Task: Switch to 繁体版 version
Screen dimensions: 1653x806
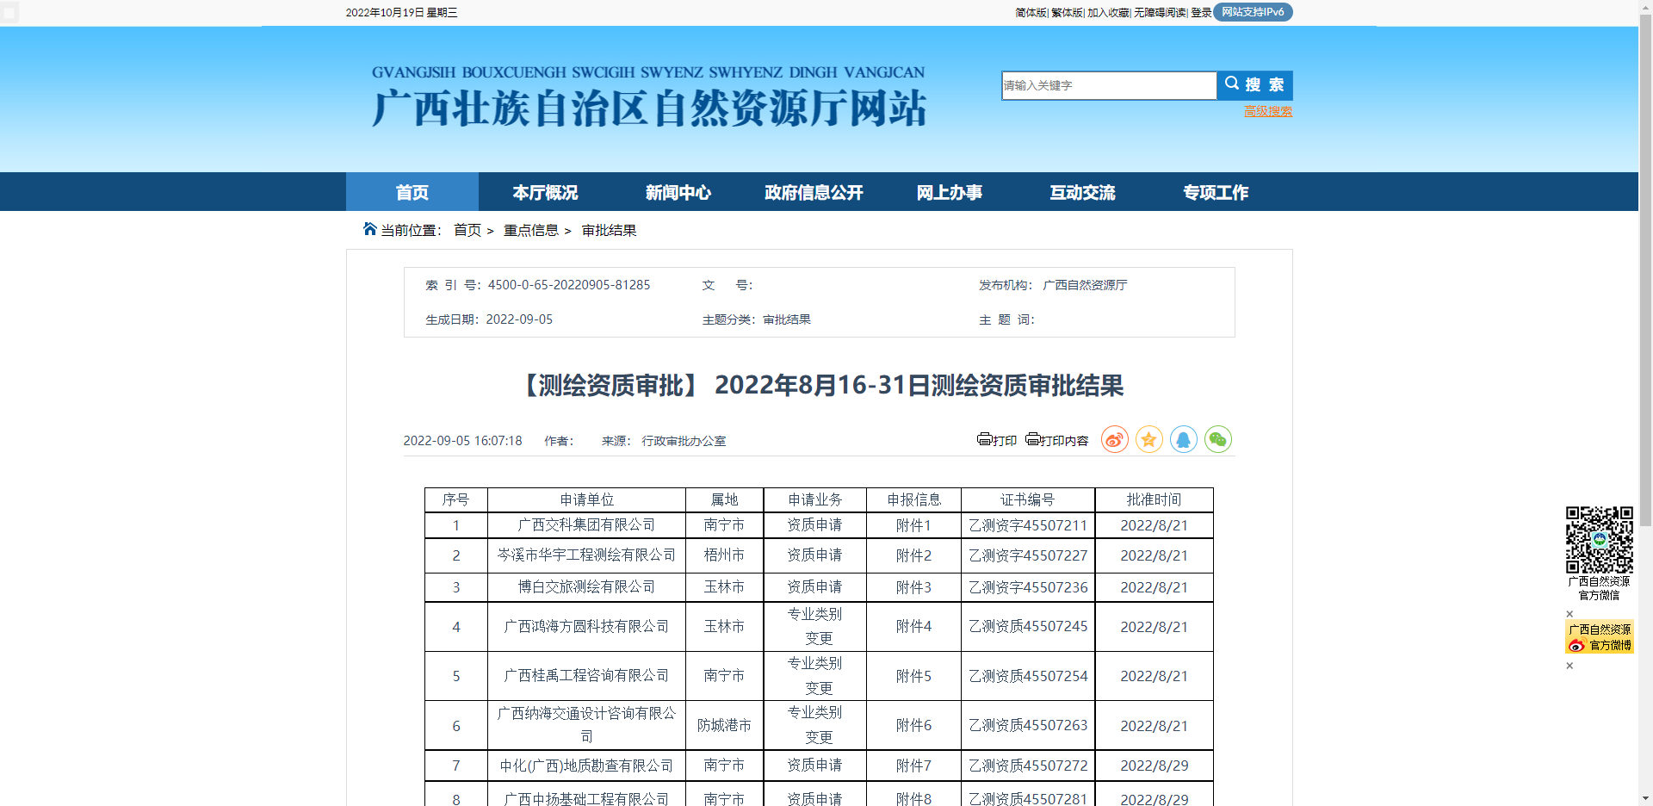Action: click(x=1067, y=13)
